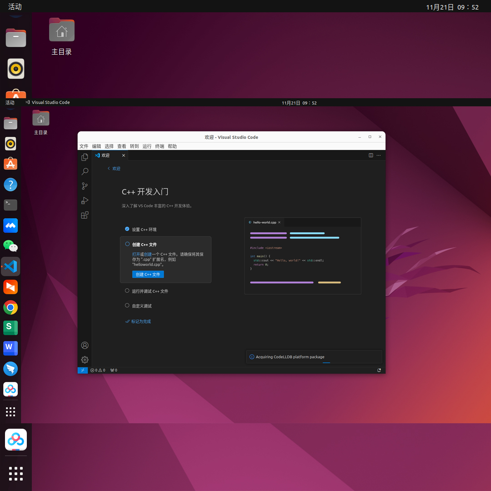Open the WPS Spreadsheets dock icon
This screenshot has width=491, height=491.
click(10, 328)
